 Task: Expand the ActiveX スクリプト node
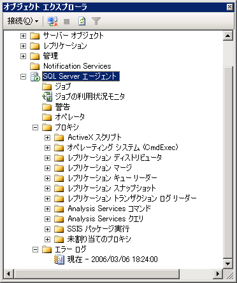pos(47,137)
